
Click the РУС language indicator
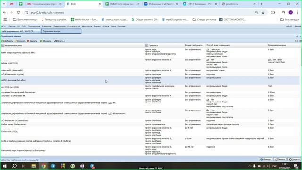[275, 166]
